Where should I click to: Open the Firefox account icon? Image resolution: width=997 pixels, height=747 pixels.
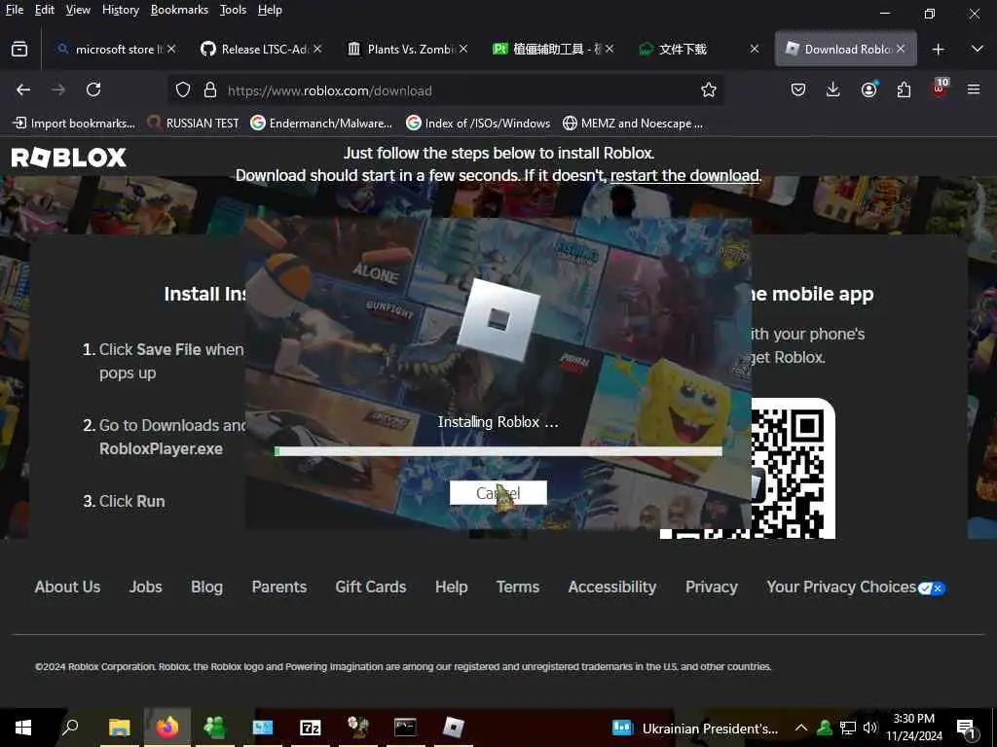click(869, 89)
